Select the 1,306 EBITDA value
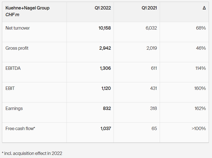 [105, 68]
